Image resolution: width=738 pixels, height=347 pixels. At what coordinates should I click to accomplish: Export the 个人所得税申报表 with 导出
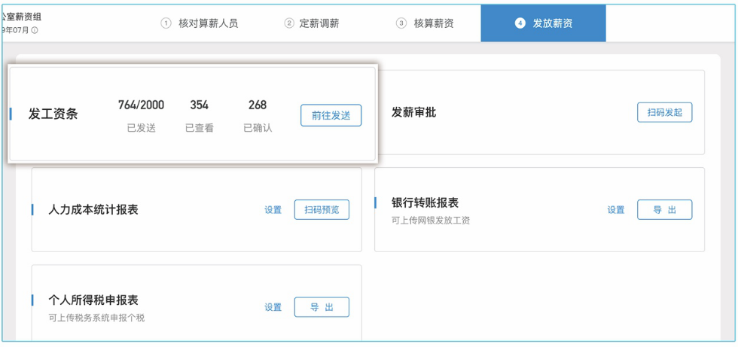pos(322,307)
